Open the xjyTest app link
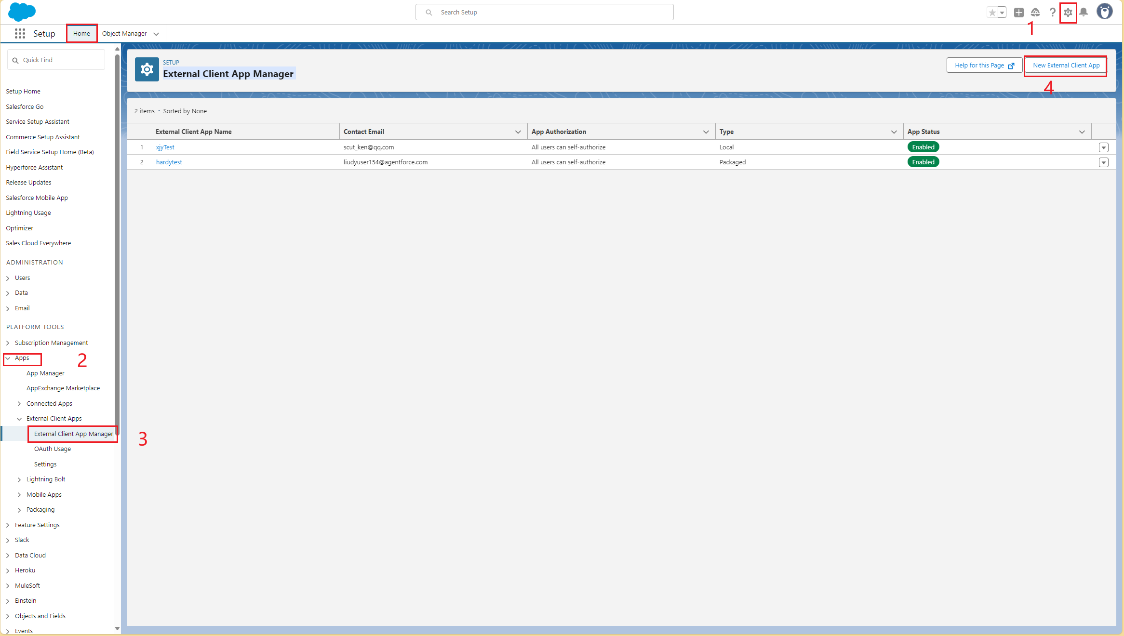This screenshot has height=636, width=1124. point(165,147)
